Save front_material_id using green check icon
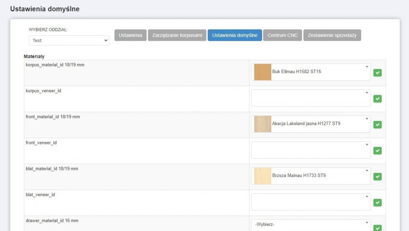 377,125
